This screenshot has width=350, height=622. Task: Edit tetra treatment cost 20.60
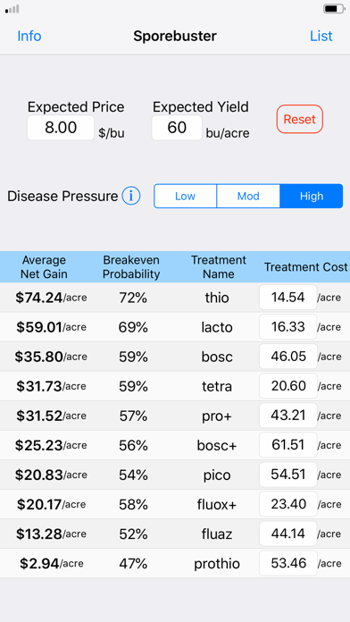pyautogui.click(x=288, y=386)
